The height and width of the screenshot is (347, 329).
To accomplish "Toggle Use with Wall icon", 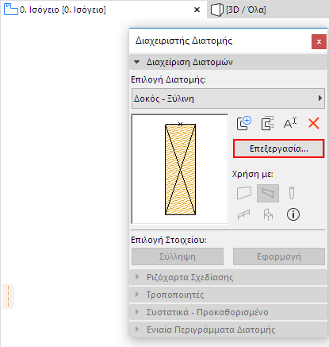I will click(244, 193).
